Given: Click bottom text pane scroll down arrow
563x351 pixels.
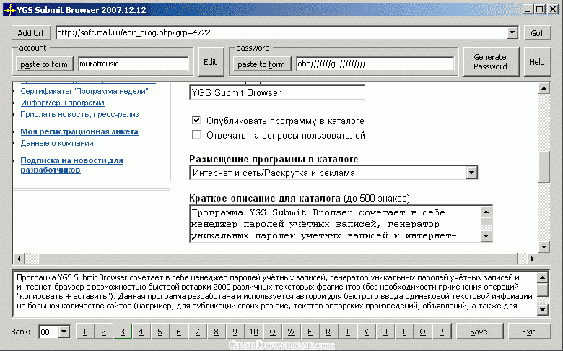Looking at the screenshot, I should tap(543, 309).
